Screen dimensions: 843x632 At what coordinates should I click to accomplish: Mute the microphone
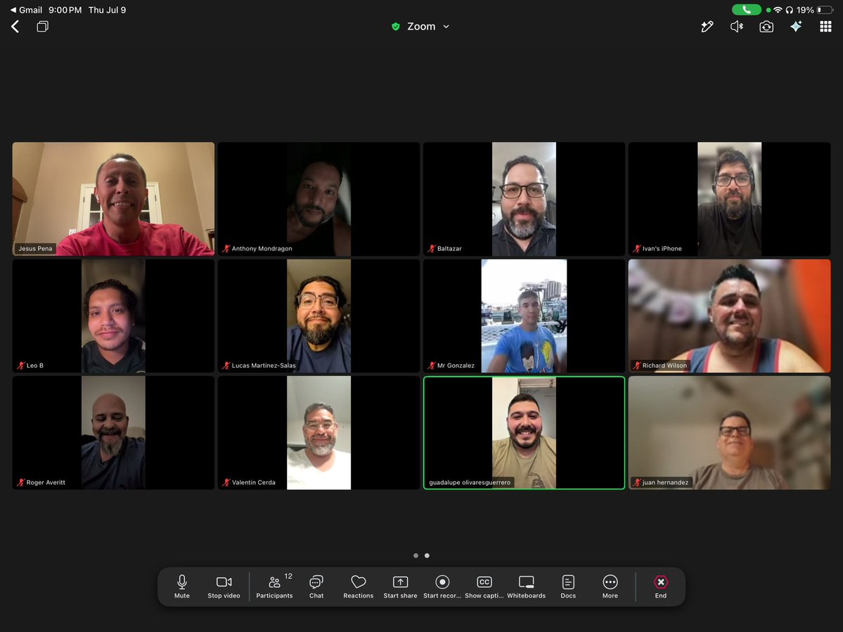click(x=181, y=586)
